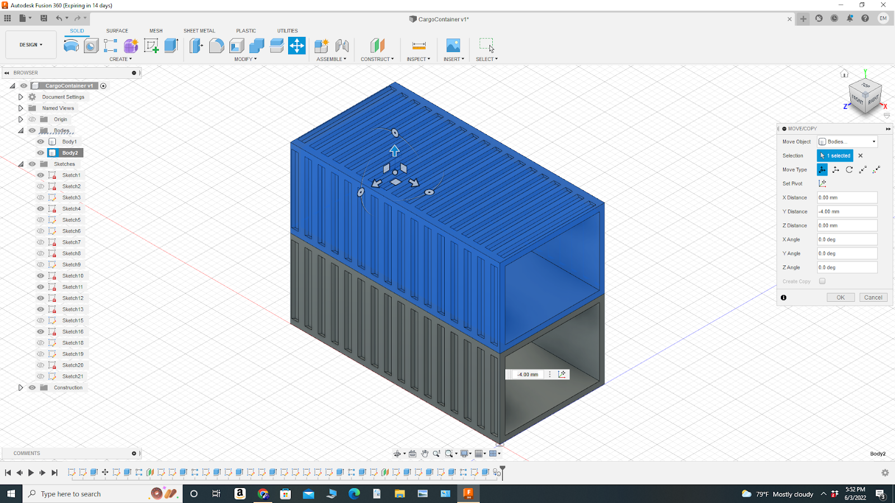The image size is (895, 503).
Task: Click the Insert image icon
Action: pos(453,46)
